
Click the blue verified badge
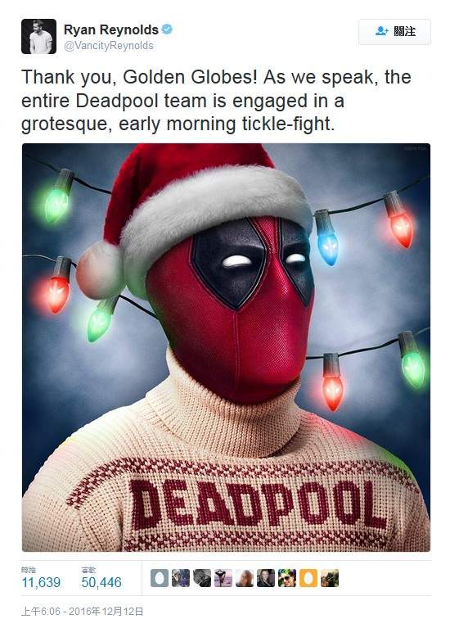167,29
